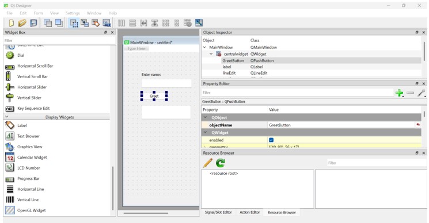Select lineEdit row in Object Inspector
Viewport: 429px width, 223px height.
pyautogui.click(x=312, y=73)
